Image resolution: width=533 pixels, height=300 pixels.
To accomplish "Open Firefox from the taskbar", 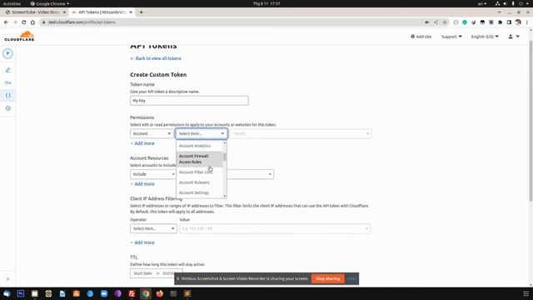I will (x=160, y=293).
